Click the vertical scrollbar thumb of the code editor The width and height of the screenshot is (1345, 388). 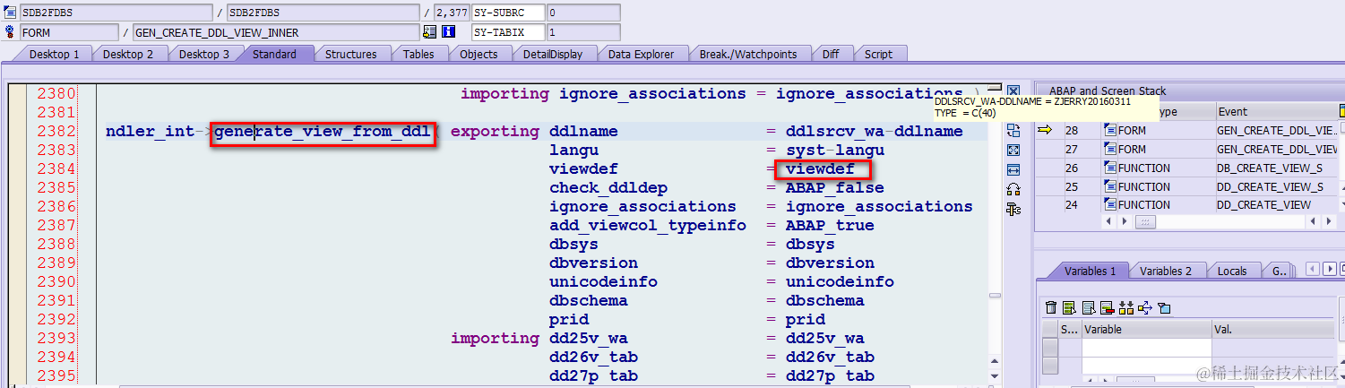[995, 295]
